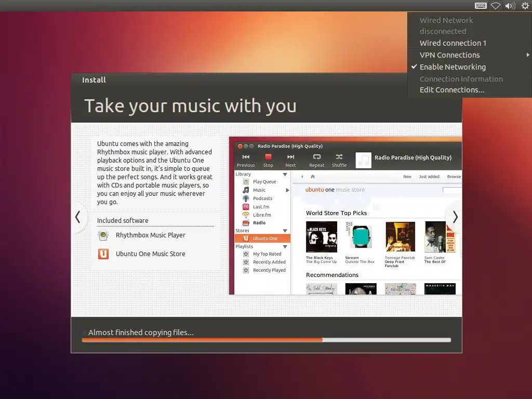Open the system gear menu
Screen dimensions: 532x399
tap(525, 6)
